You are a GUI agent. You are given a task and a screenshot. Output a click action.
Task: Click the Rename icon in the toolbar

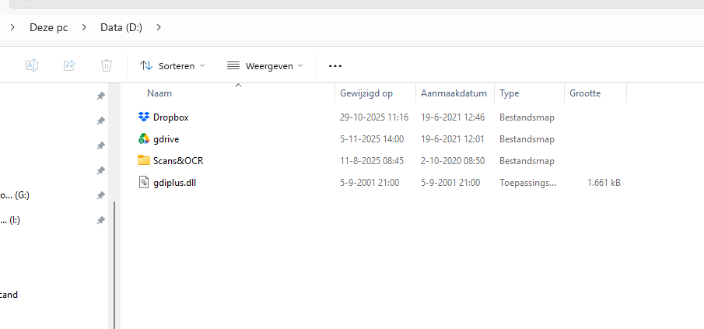tap(31, 65)
